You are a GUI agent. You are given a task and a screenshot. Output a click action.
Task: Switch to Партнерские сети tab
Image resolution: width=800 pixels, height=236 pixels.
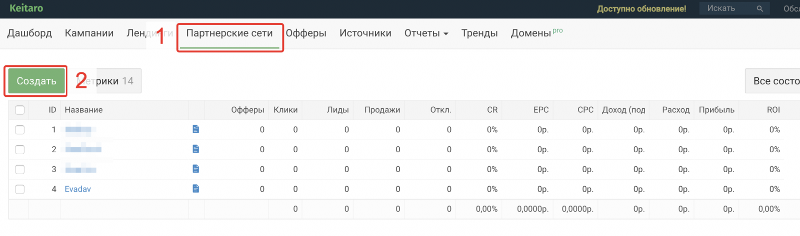point(229,33)
